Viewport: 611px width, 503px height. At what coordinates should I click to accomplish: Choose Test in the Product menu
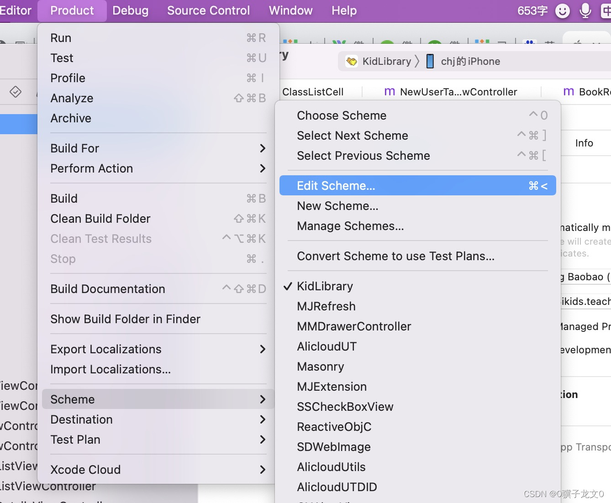(158, 58)
